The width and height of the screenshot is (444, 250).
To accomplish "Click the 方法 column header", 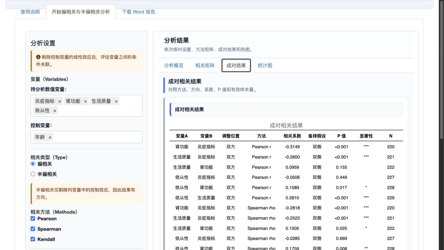I will 261,136.
